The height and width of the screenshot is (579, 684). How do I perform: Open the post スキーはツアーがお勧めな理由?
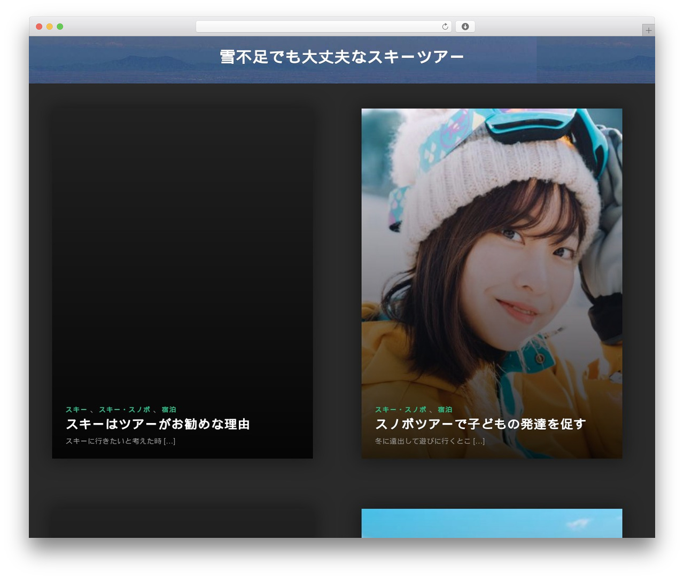point(158,424)
